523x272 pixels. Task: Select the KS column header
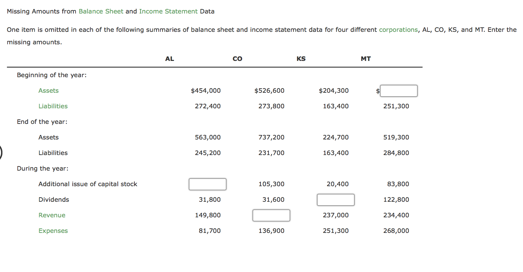click(301, 58)
